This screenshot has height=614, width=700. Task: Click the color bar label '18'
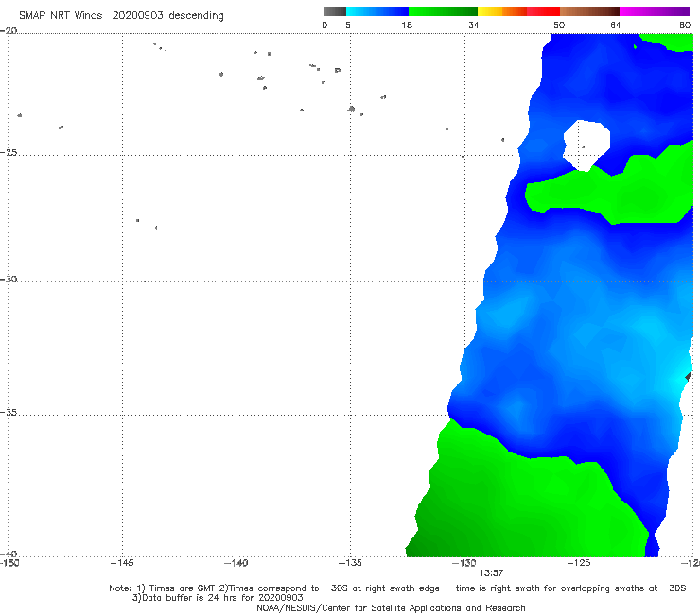(407, 25)
